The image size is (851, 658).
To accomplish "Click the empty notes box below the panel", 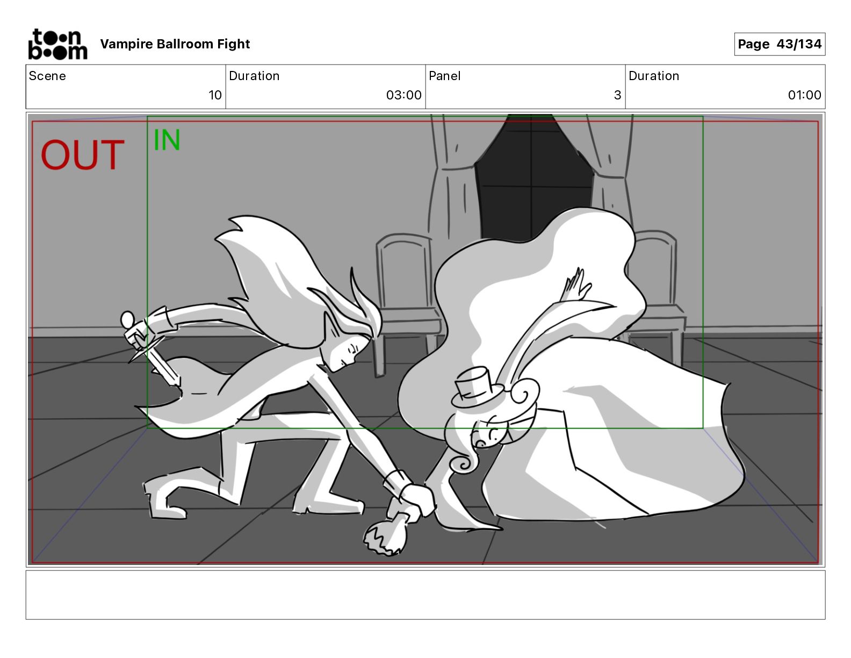I will click(425, 595).
